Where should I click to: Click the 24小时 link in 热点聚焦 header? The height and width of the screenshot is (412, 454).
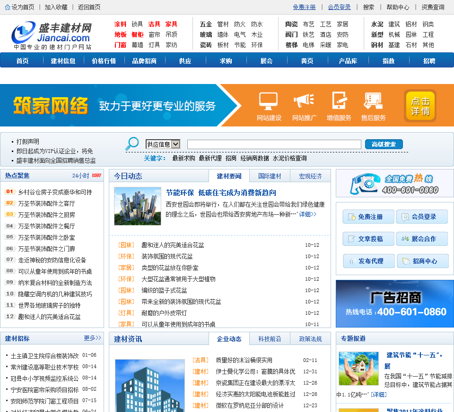[x=80, y=176]
